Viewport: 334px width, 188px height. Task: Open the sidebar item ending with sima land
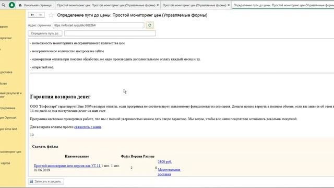tap(8, 129)
